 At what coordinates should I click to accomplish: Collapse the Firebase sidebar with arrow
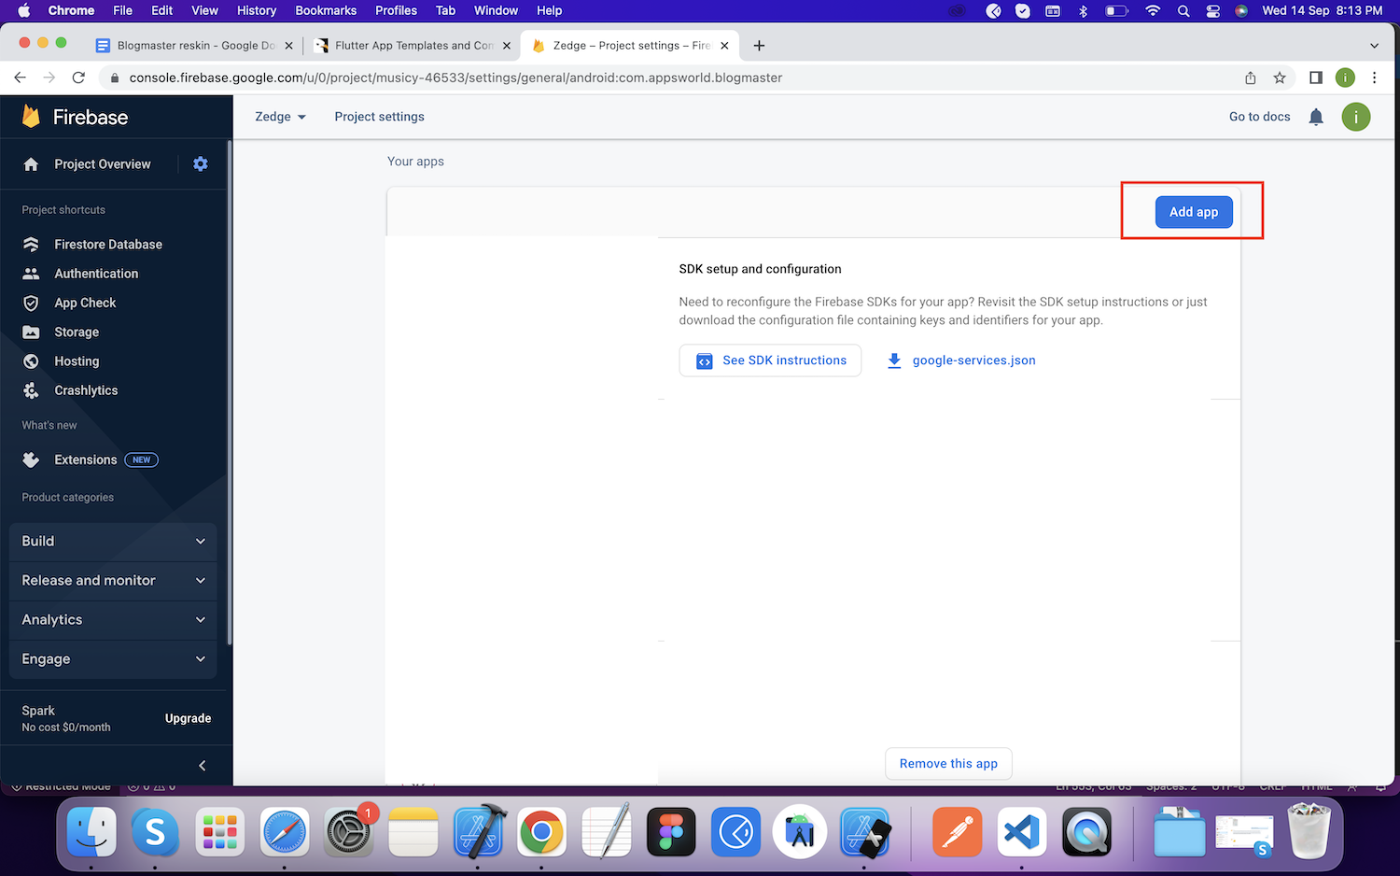pos(203,766)
